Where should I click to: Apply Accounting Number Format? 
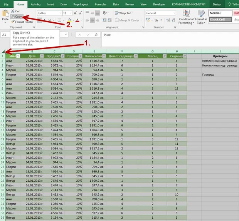[148, 20]
